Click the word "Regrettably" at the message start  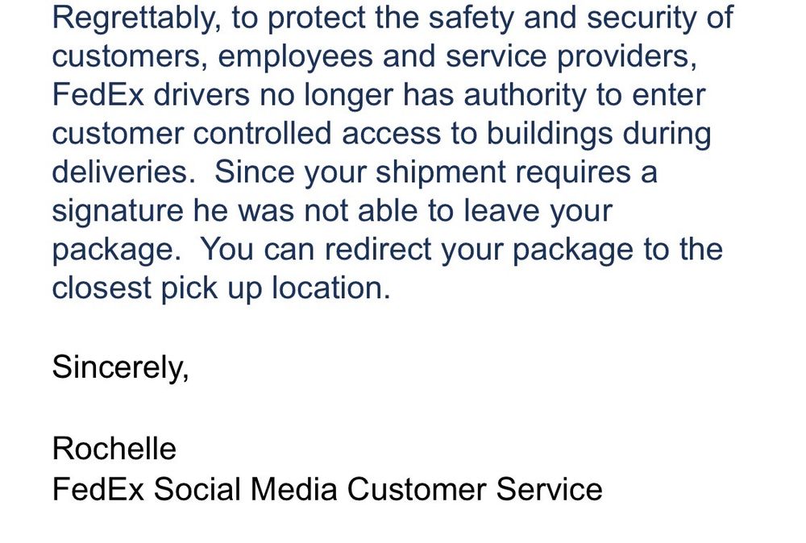(x=135, y=19)
